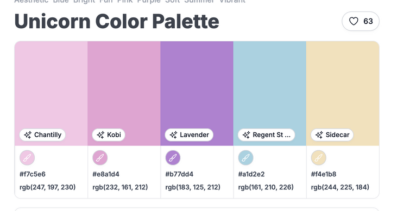
Task: Click the Chantilly sparkle name tag
Action: (42, 135)
